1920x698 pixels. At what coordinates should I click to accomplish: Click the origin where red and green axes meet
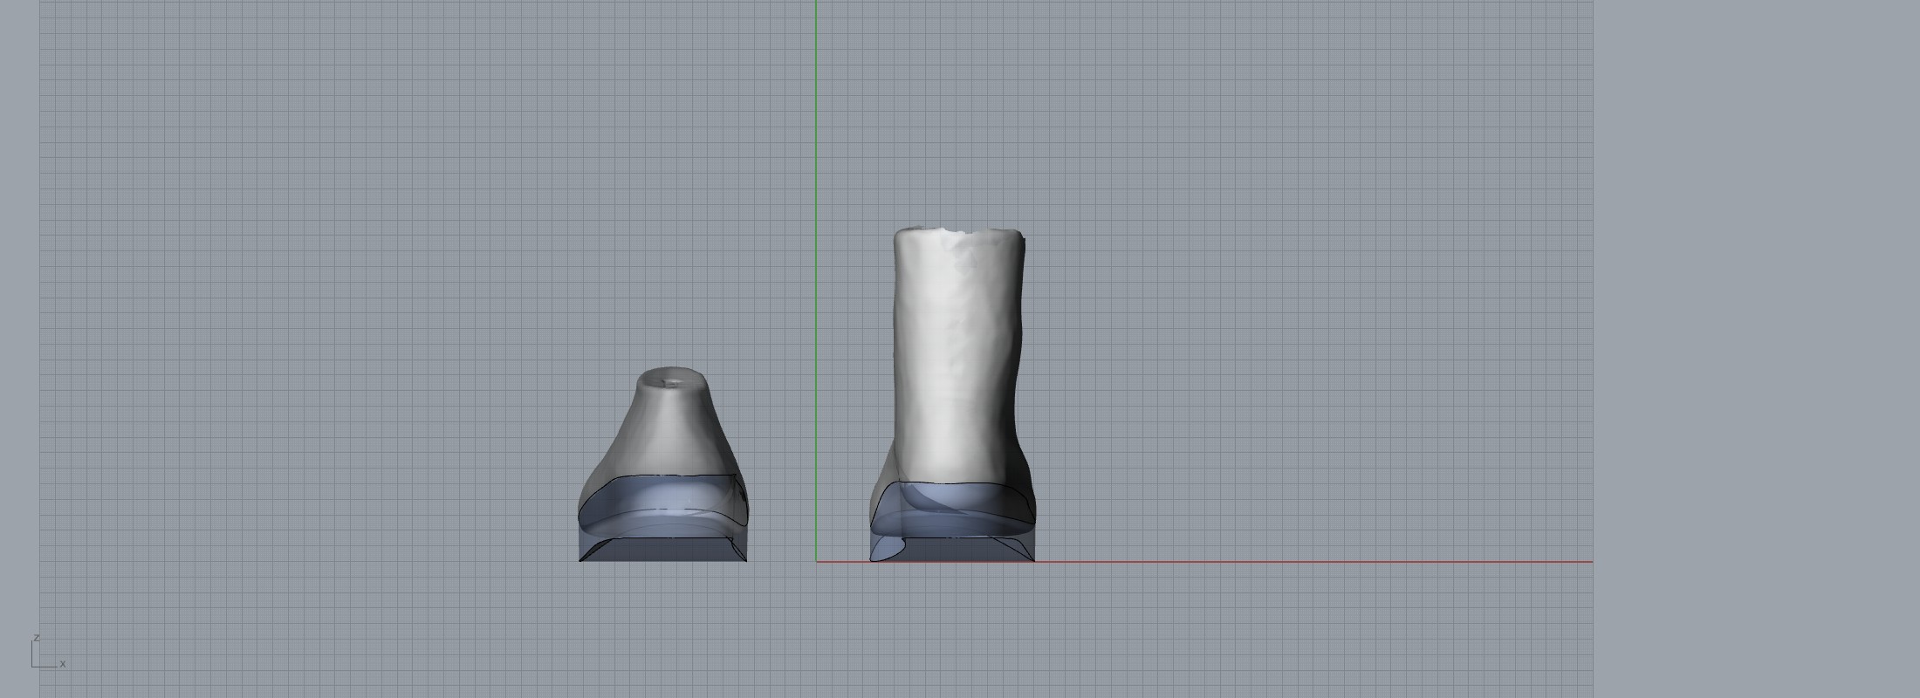[x=817, y=562]
